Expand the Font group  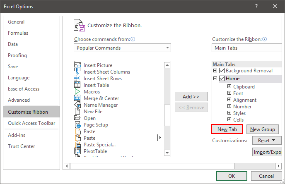pos(229,93)
